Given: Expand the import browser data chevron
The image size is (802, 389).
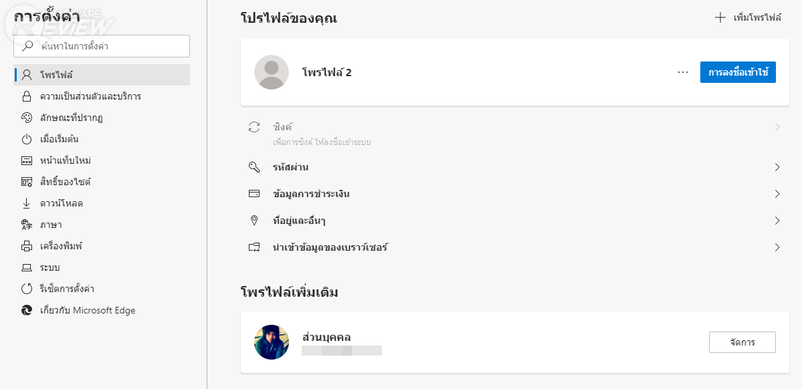Looking at the screenshot, I should 777,247.
